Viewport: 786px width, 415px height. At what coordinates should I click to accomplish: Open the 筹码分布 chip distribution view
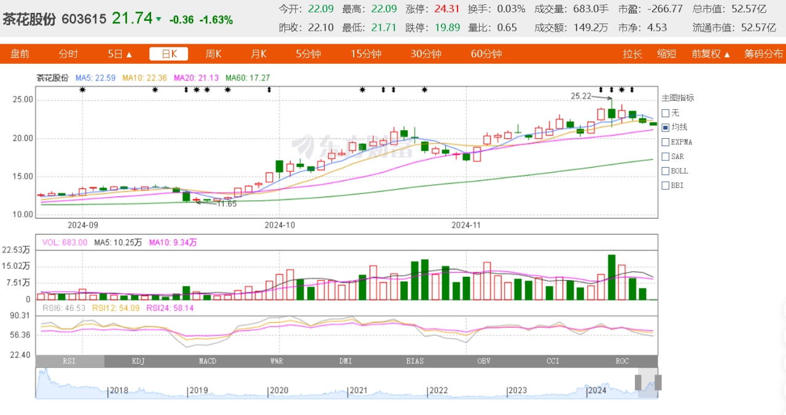point(764,54)
